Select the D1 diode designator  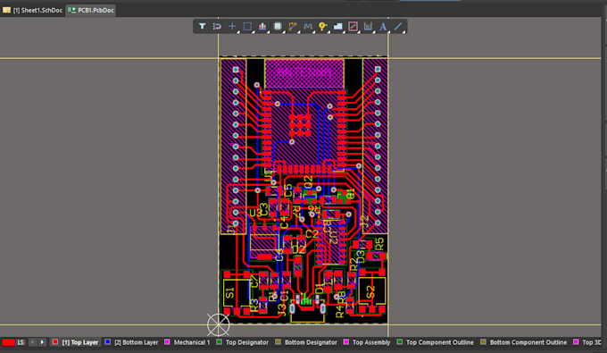coord(320,289)
